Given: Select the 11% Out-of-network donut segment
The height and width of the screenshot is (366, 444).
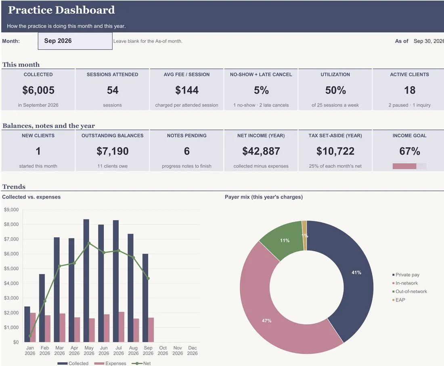Looking at the screenshot, I should coord(285,240).
